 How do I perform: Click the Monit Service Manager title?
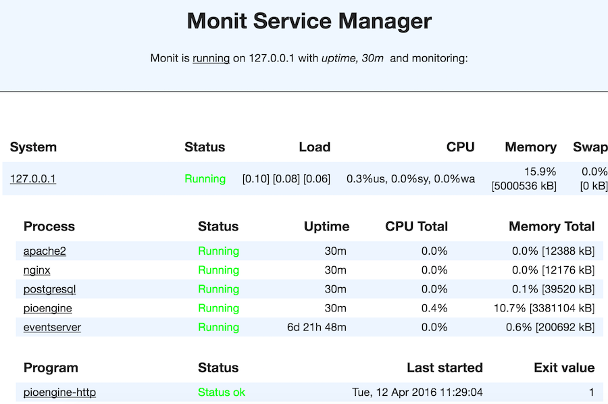(309, 21)
